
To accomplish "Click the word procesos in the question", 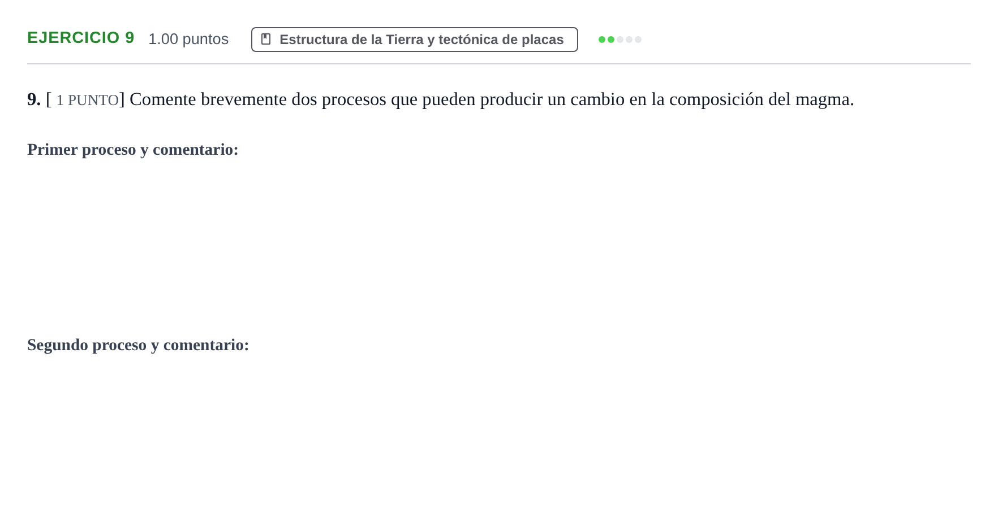I will point(353,101).
